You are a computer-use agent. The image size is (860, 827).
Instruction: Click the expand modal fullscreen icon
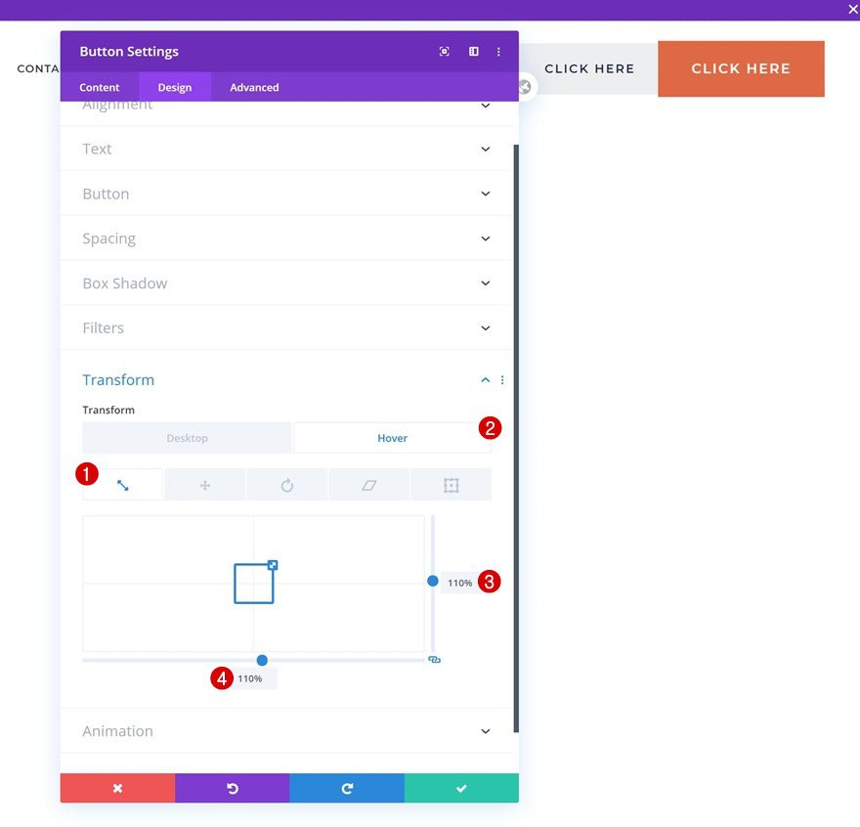pos(445,52)
